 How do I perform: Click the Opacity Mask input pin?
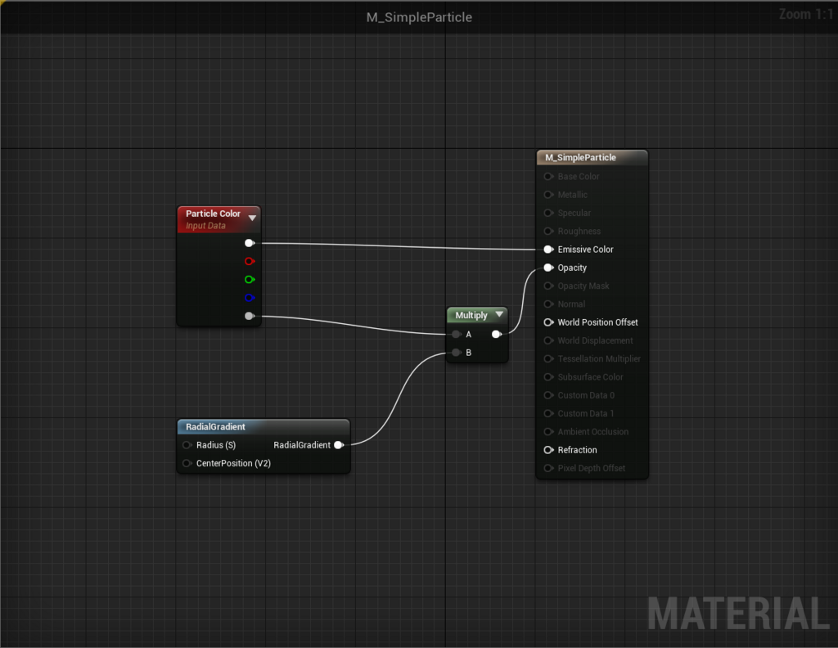pyautogui.click(x=548, y=286)
